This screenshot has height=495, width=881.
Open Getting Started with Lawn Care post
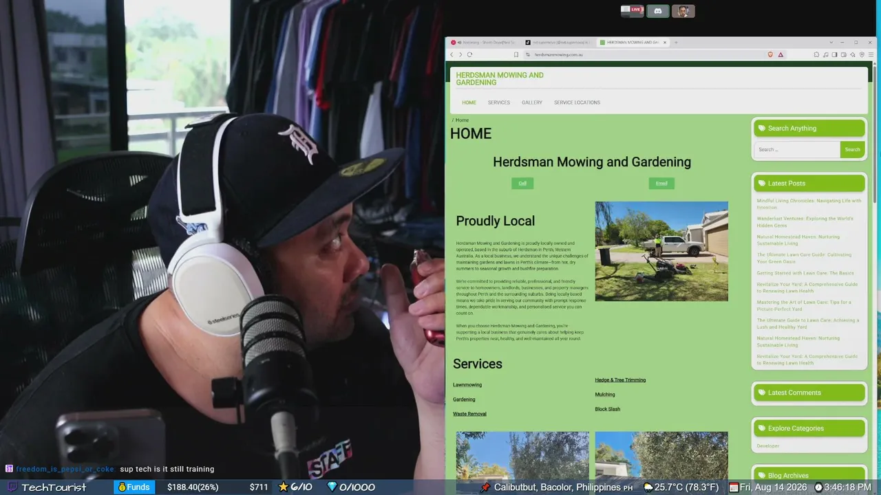pos(805,273)
